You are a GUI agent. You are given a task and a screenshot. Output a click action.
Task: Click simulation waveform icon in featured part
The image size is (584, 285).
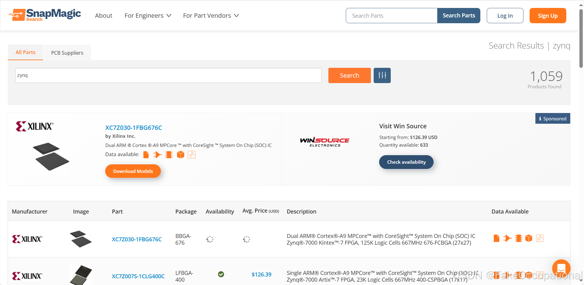192,155
